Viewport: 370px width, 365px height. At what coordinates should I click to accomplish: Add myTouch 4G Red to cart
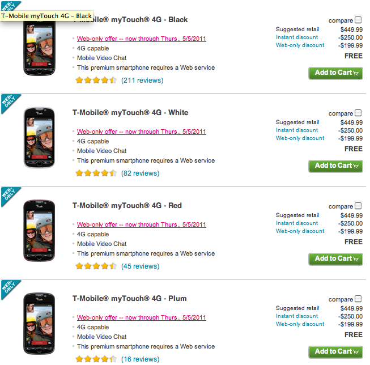[x=335, y=259]
